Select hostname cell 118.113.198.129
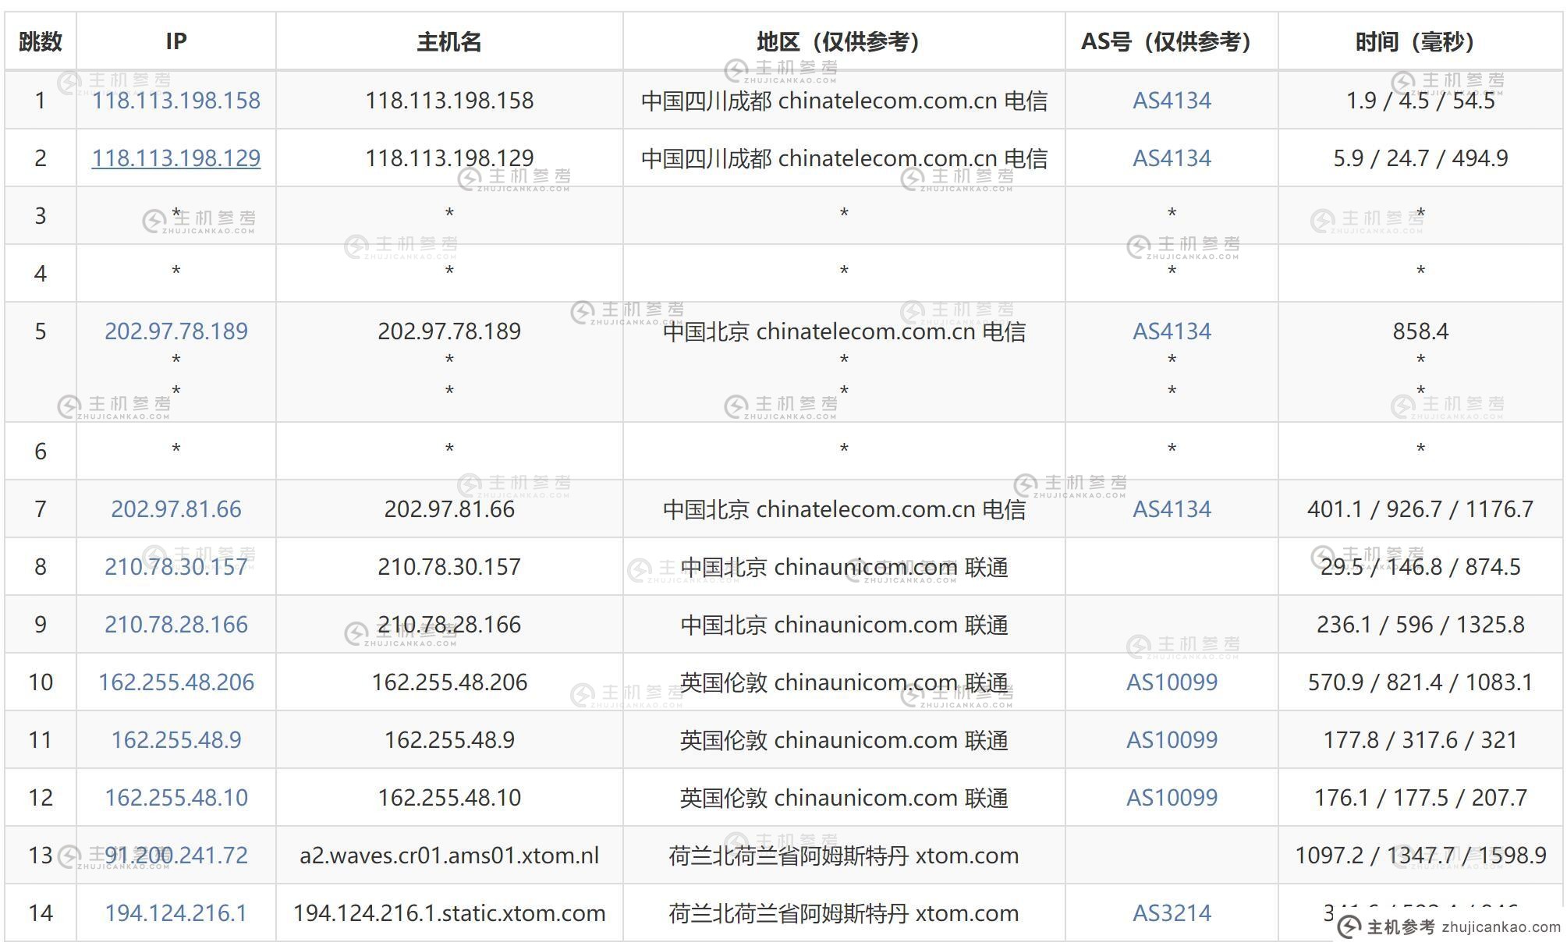The image size is (1567, 946). coord(449,158)
